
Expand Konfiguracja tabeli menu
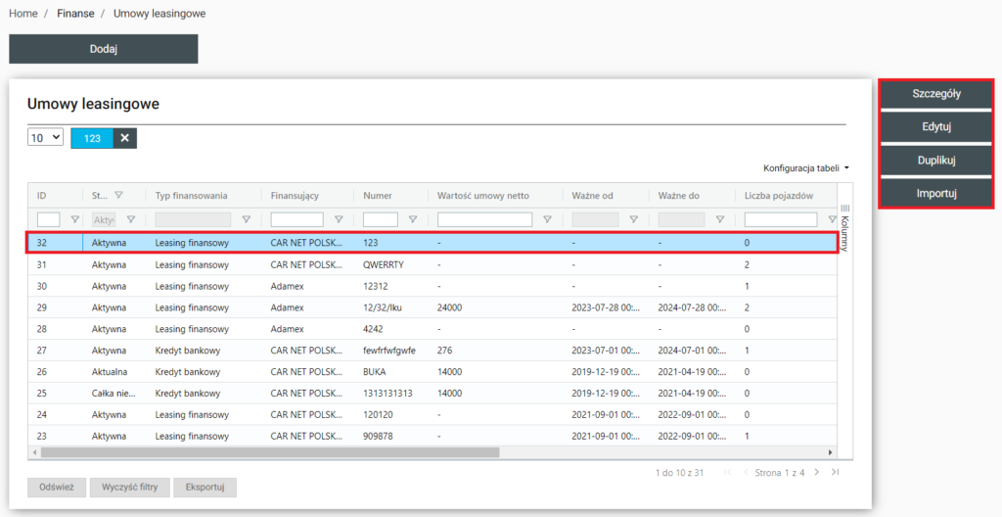(805, 168)
